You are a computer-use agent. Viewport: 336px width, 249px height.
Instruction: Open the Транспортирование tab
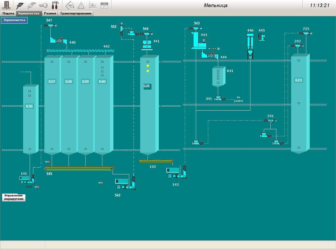click(76, 13)
